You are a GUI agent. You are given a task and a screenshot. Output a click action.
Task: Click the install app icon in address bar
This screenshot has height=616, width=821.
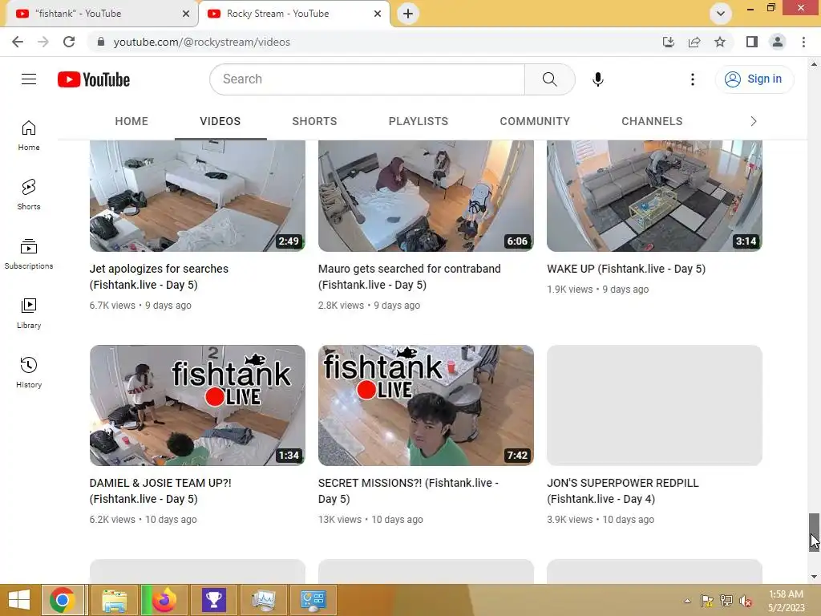[x=669, y=42]
